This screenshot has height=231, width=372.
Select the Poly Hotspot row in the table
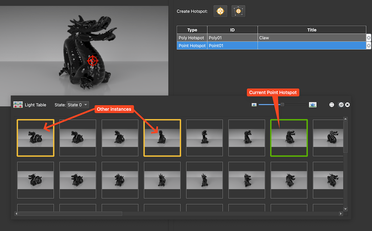coord(192,38)
